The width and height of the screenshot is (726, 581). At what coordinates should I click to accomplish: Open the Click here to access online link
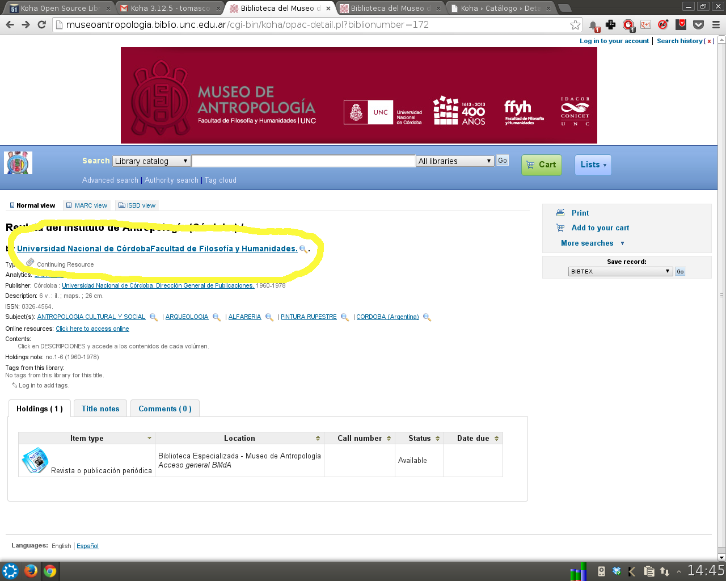(x=92, y=329)
